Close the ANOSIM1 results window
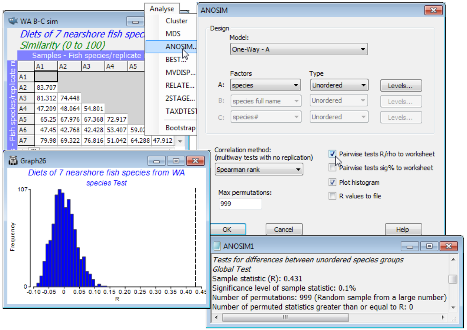The width and height of the screenshot is (467, 330). click(x=449, y=246)
